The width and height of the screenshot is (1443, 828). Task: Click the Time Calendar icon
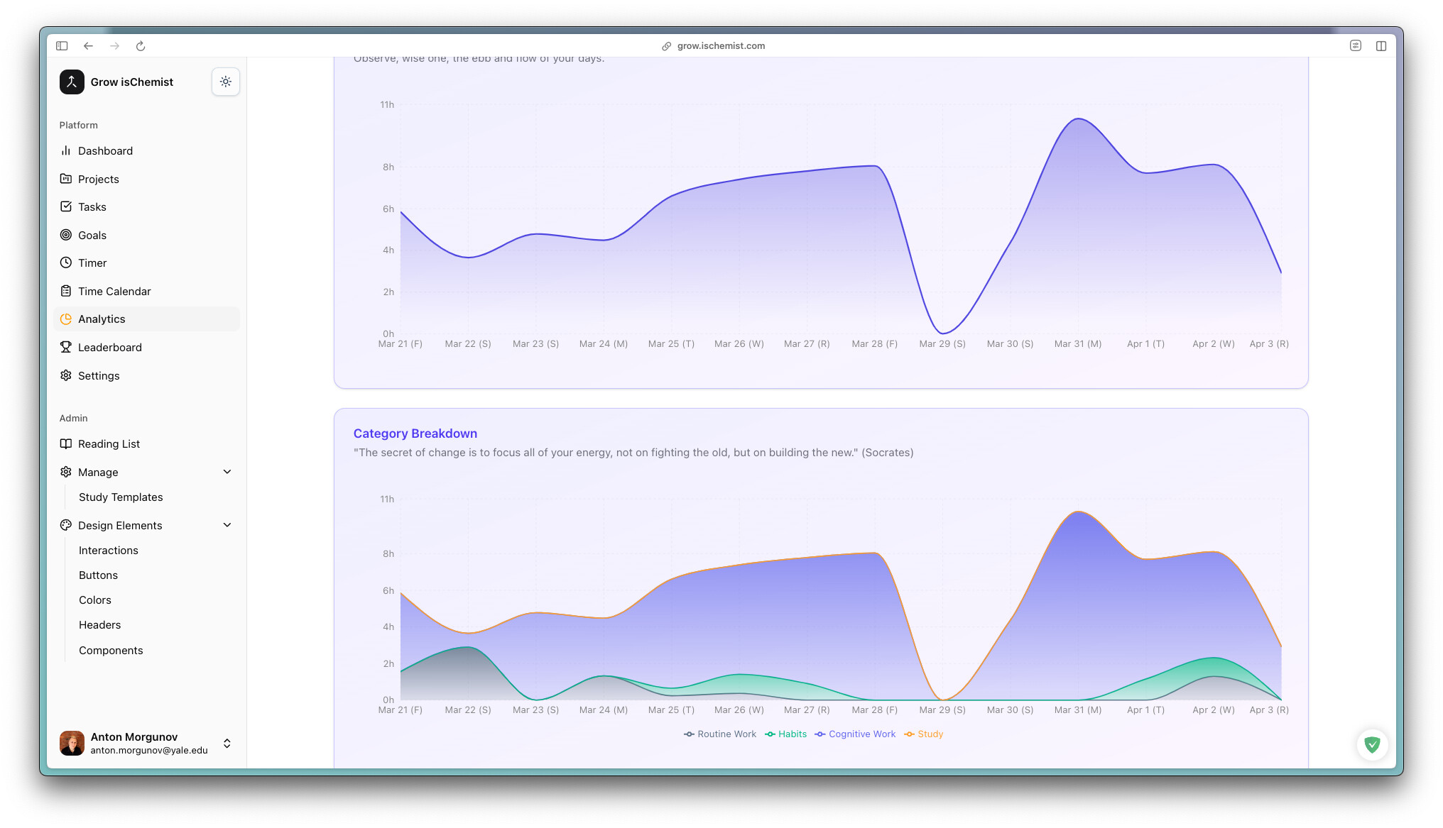pyautogui.click(x=66, y=291)
